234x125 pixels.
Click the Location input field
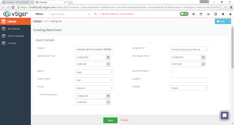click(189, 80)
